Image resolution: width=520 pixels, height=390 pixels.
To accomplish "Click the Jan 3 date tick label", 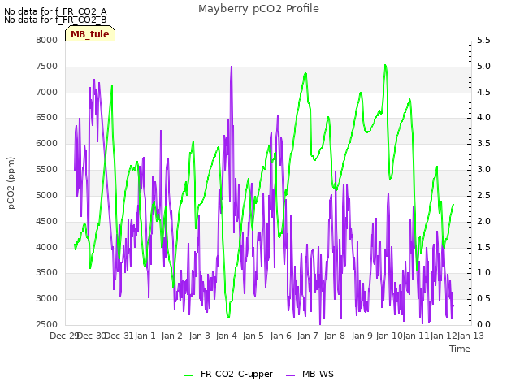I will click(199, 336).
